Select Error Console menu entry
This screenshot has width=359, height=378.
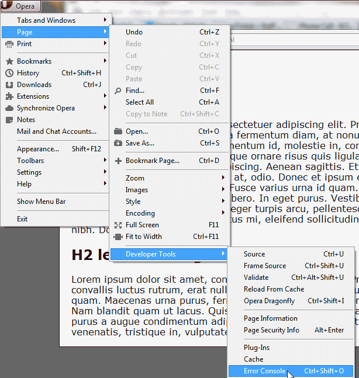[265, 371]
